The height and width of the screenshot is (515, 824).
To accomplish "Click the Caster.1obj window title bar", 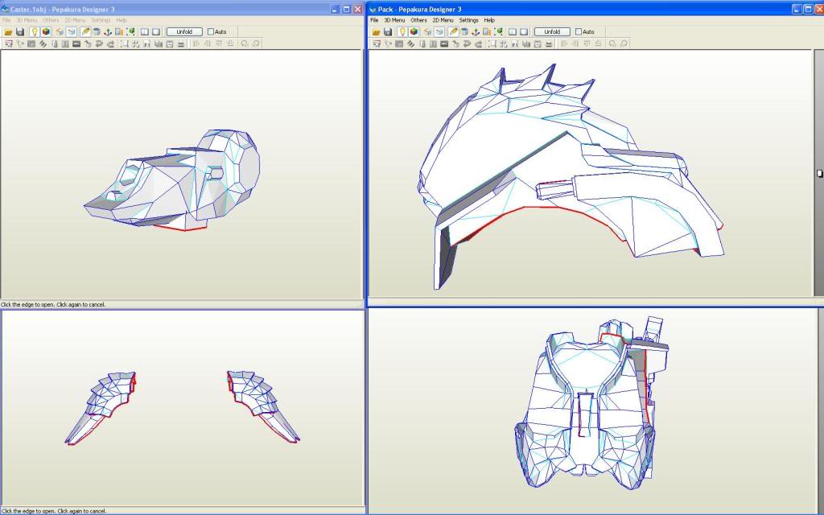I will tap(161, 8).
